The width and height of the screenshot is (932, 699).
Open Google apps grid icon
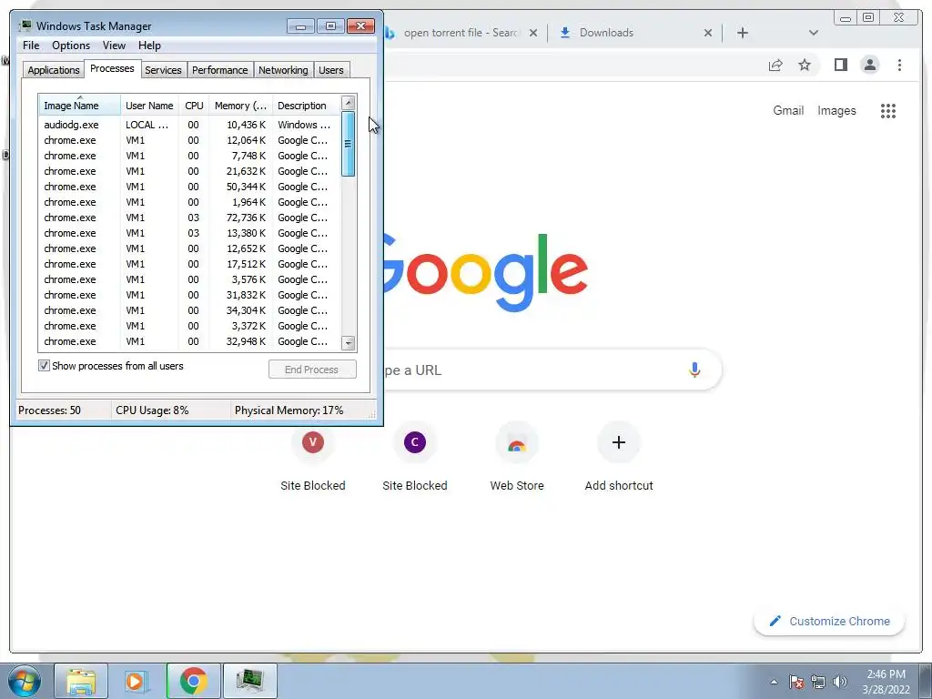pos(888,110)
